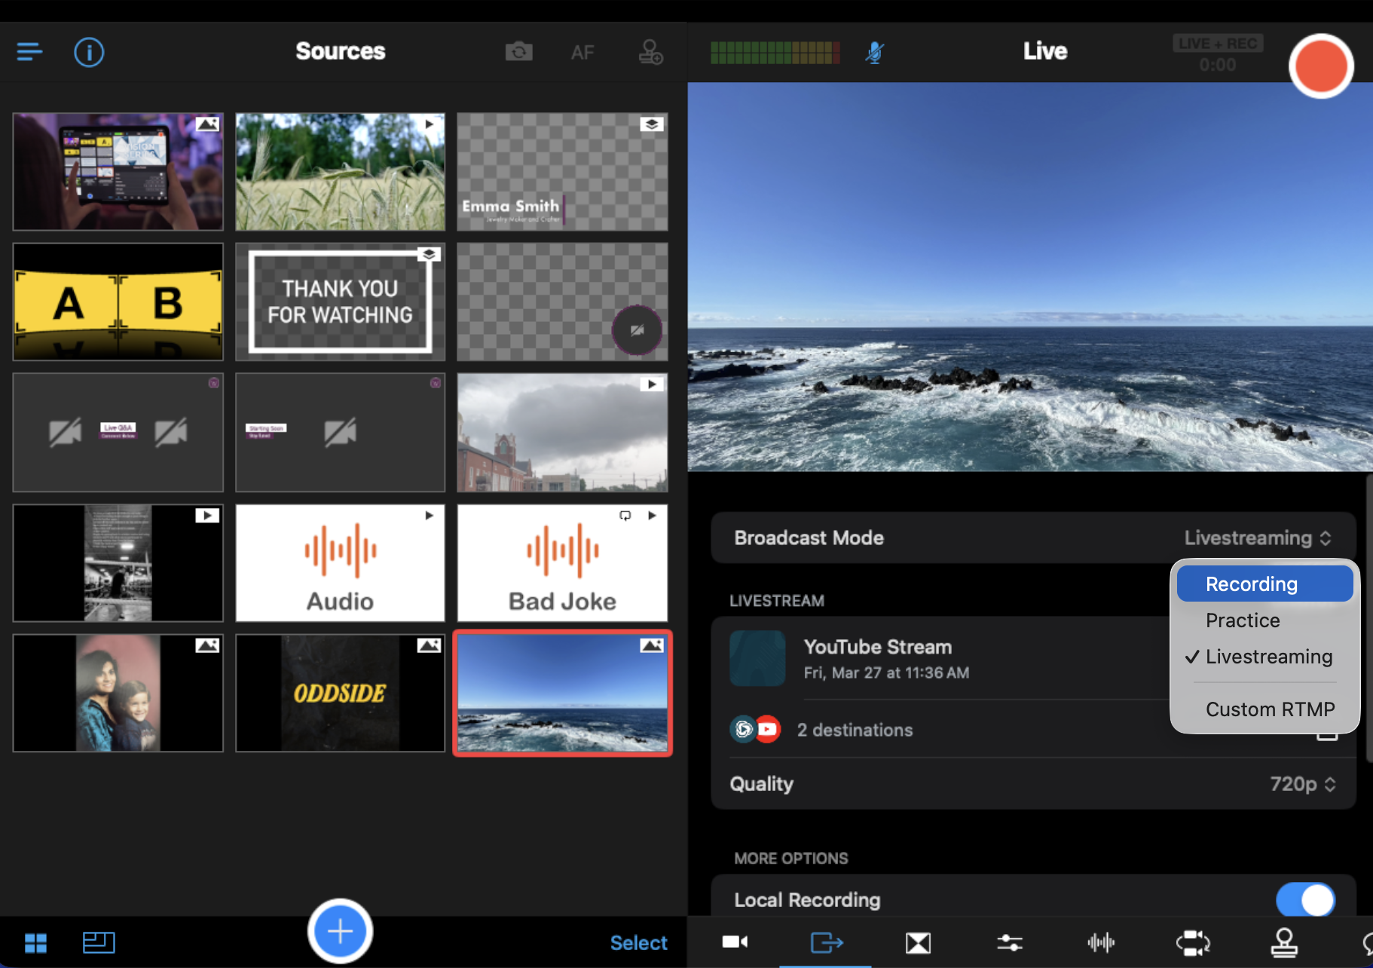This screenshot has width=1373, height=968.
Task: Open the overlay stamp tab in bottom toolbar
Action: (x=1284, y=942)
